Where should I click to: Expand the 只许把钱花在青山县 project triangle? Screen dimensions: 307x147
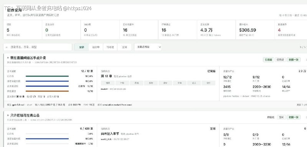click(x=8, y=115)
